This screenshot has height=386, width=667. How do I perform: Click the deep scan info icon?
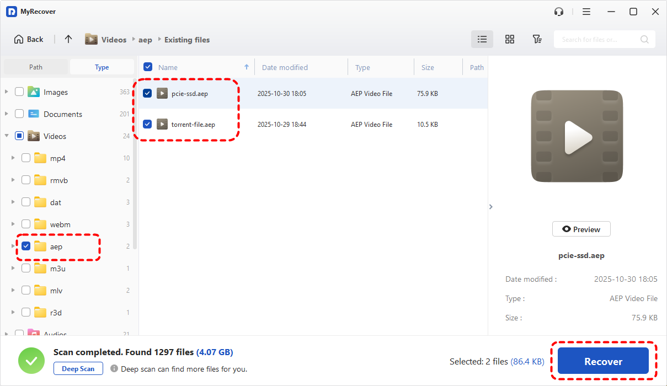click(x=114, y=368)
